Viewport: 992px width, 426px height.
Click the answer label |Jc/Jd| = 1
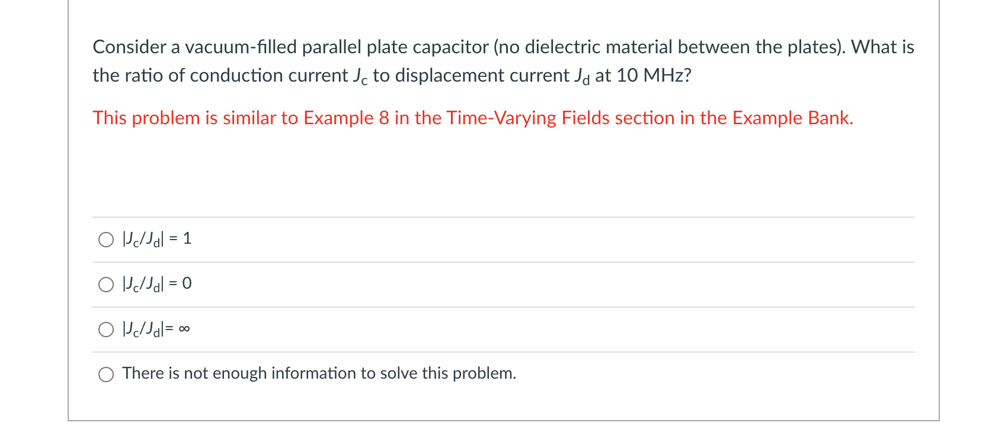click(x=156, y=239)
